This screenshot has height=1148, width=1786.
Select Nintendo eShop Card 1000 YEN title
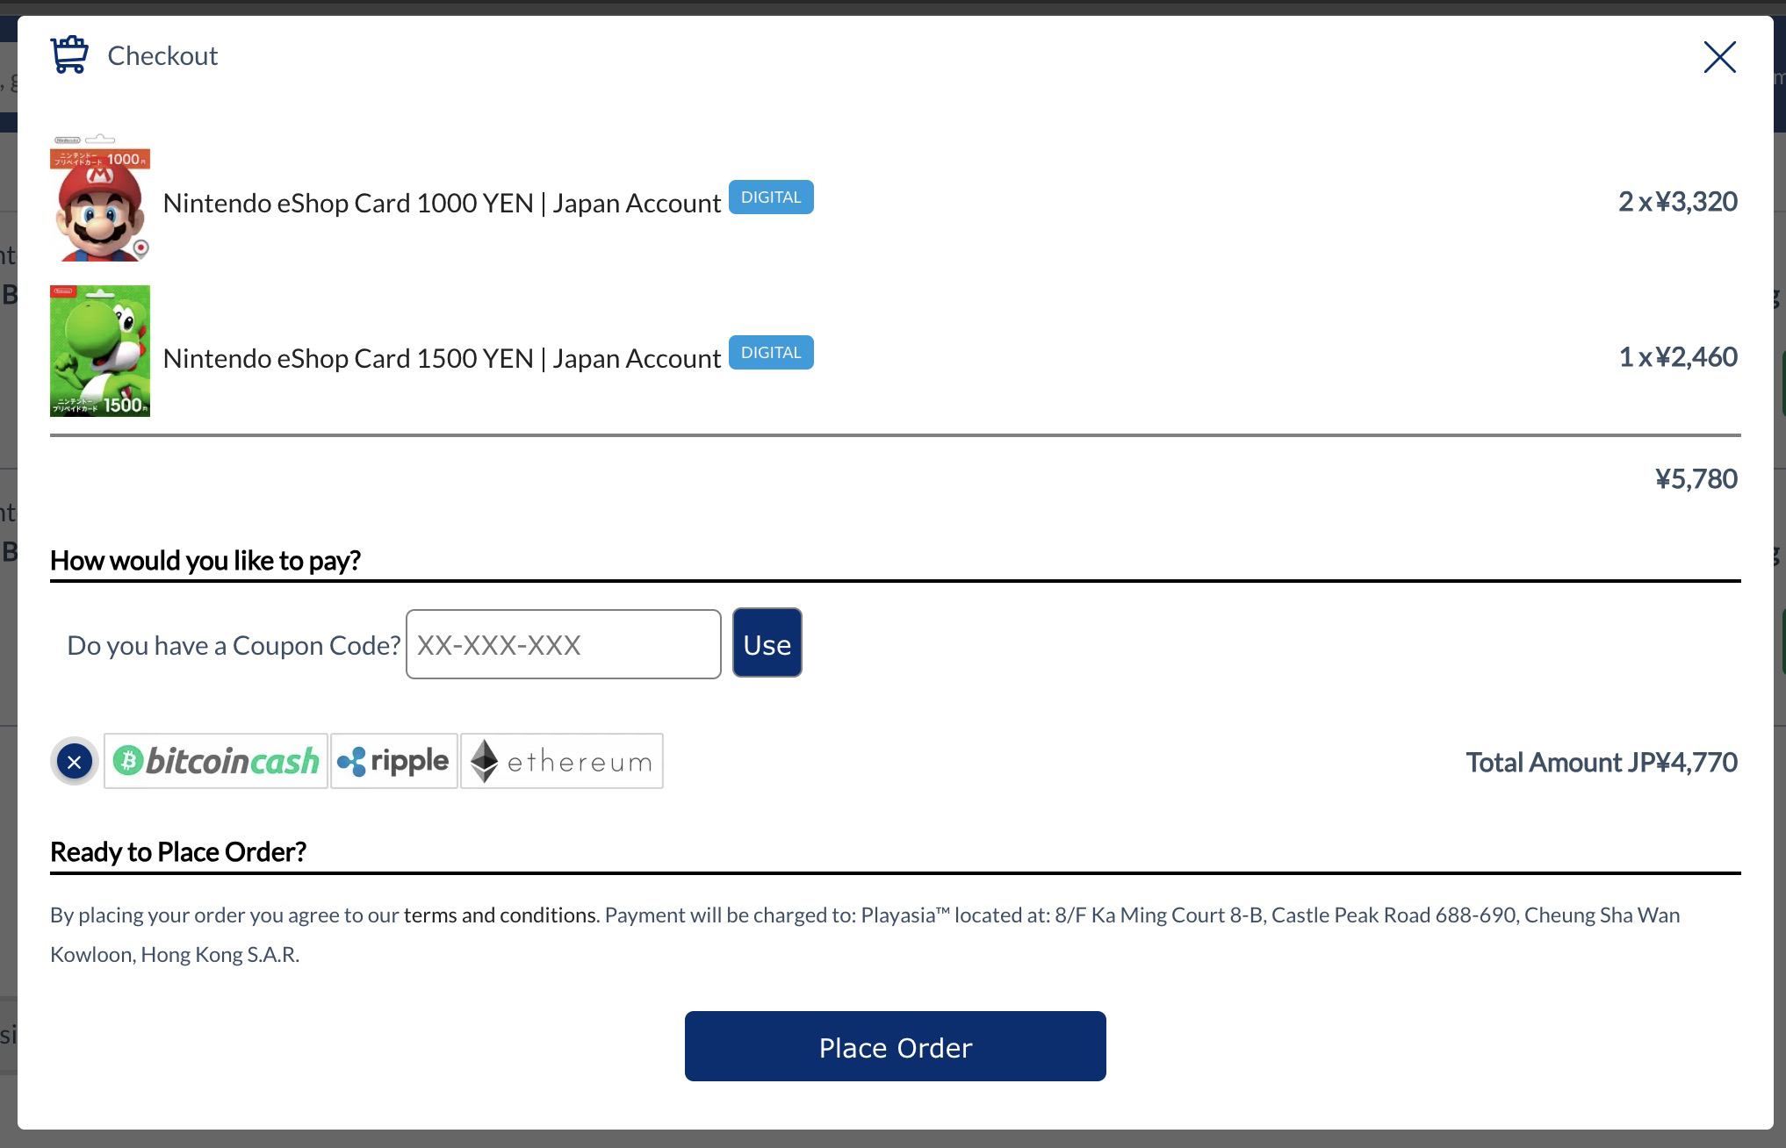click(x=442, y=203)
